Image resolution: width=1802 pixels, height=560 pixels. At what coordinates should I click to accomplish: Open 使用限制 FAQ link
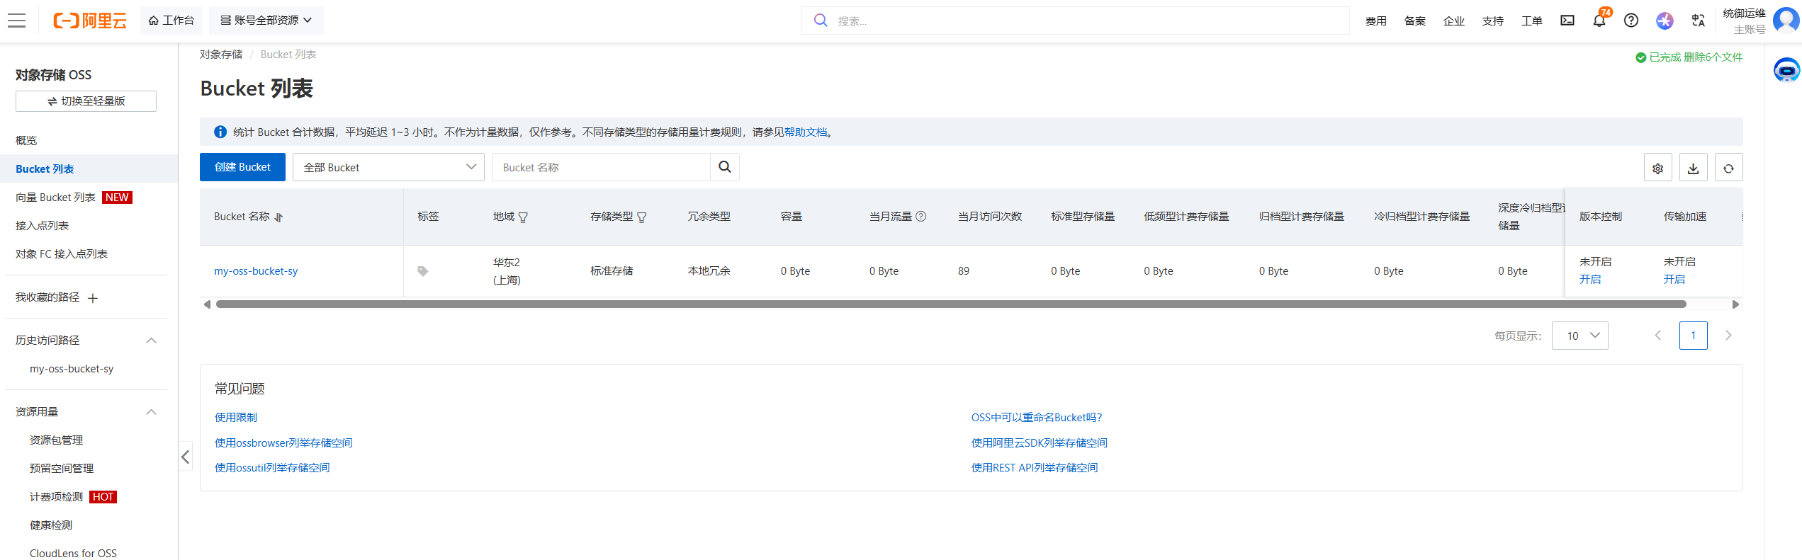(x=236, y=418)
